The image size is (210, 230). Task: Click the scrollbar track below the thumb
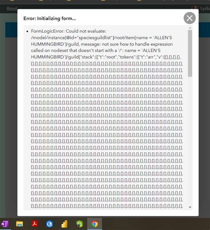[190, 140]
